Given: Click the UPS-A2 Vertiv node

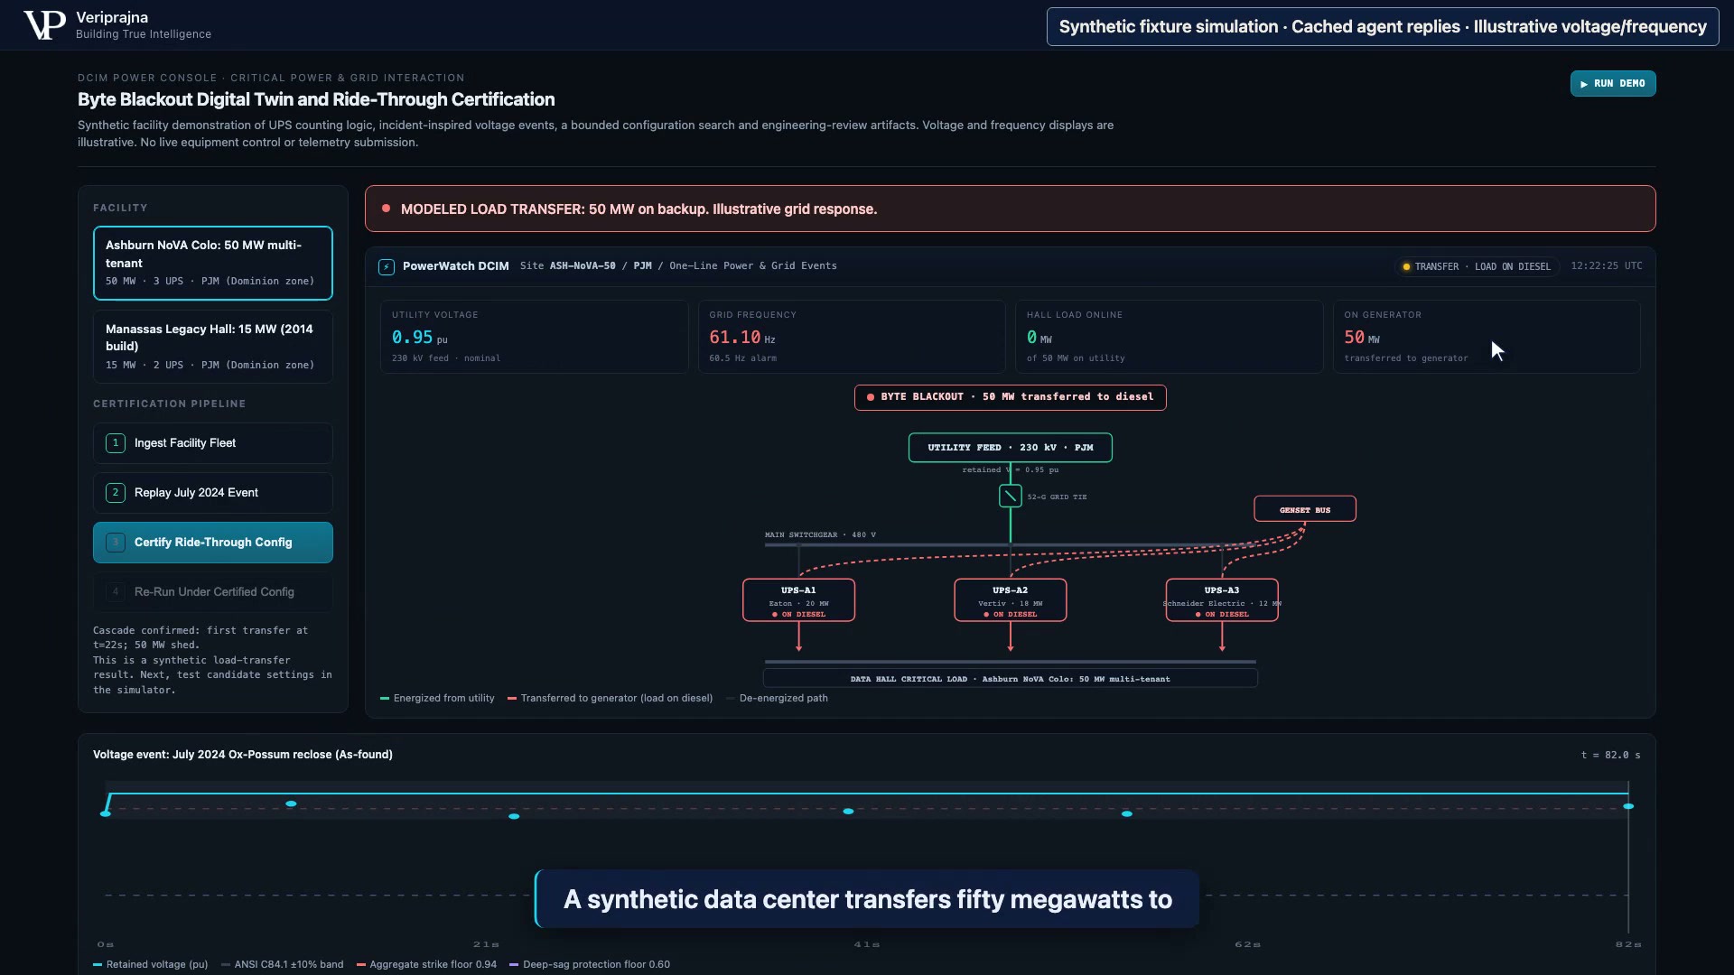Looking at the screenshot, I should coord(1010,600).
